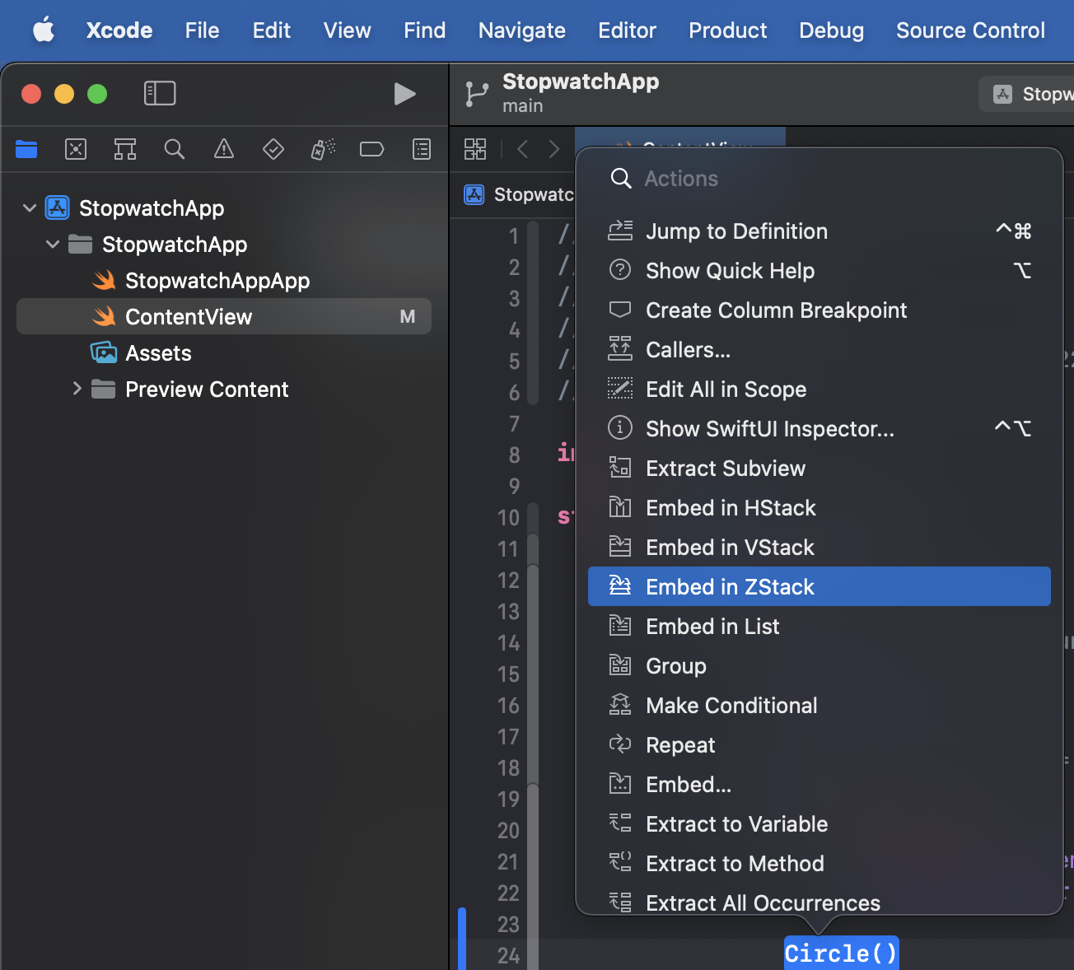Collapse the StopwatchApp project root

click(30, 208)
